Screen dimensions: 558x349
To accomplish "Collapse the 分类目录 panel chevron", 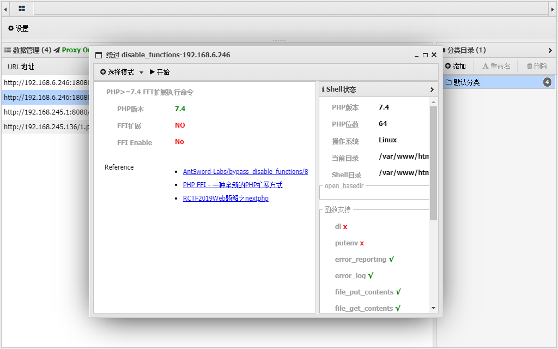I will [550, 50].
